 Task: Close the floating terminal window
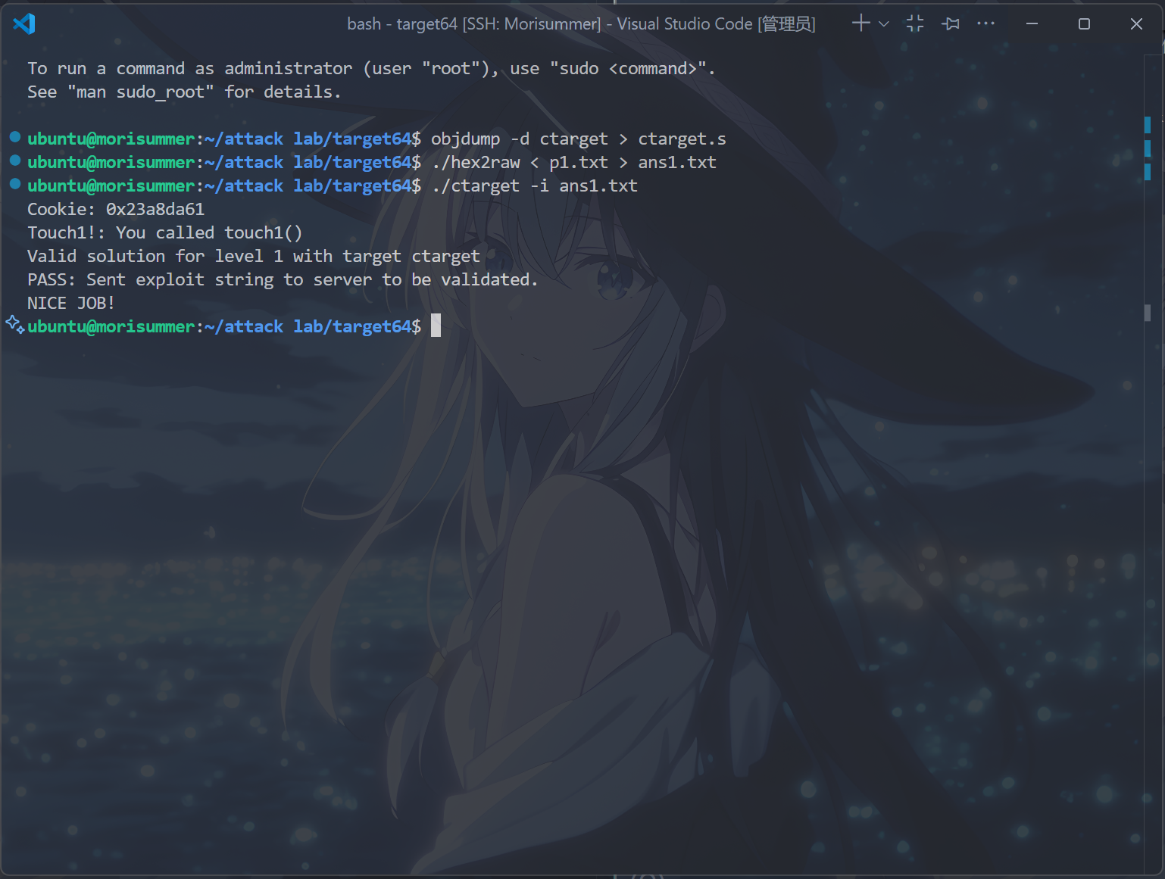tap(1136, 24)
